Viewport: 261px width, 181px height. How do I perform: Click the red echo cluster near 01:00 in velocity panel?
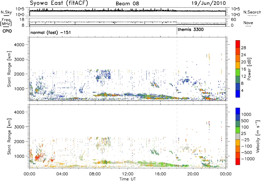coord(38,157)
